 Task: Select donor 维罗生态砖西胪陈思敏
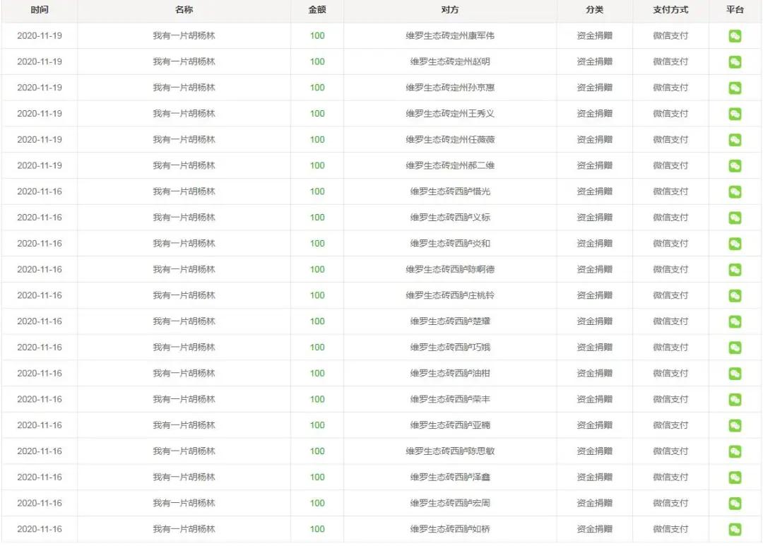pos(450,451)
